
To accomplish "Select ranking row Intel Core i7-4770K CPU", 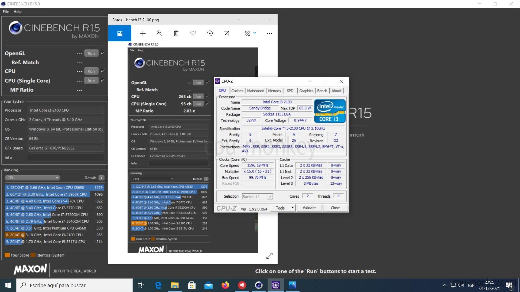I will pos(54,201).
